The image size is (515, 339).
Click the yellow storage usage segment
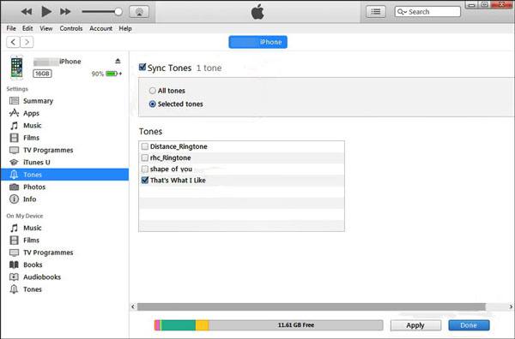tap(203, 325)
